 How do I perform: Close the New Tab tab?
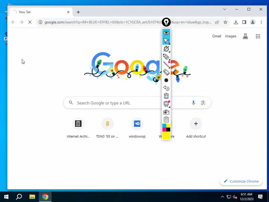[x=68, y=12]
